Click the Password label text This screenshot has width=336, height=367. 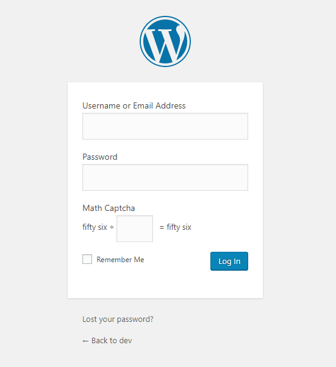coord(100,157)
